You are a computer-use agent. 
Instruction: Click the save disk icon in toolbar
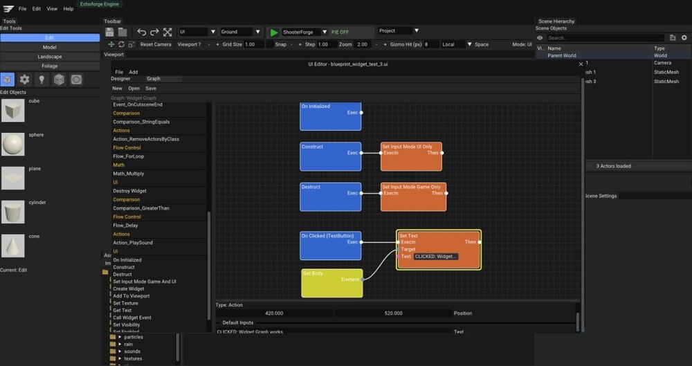click(109, 32)
